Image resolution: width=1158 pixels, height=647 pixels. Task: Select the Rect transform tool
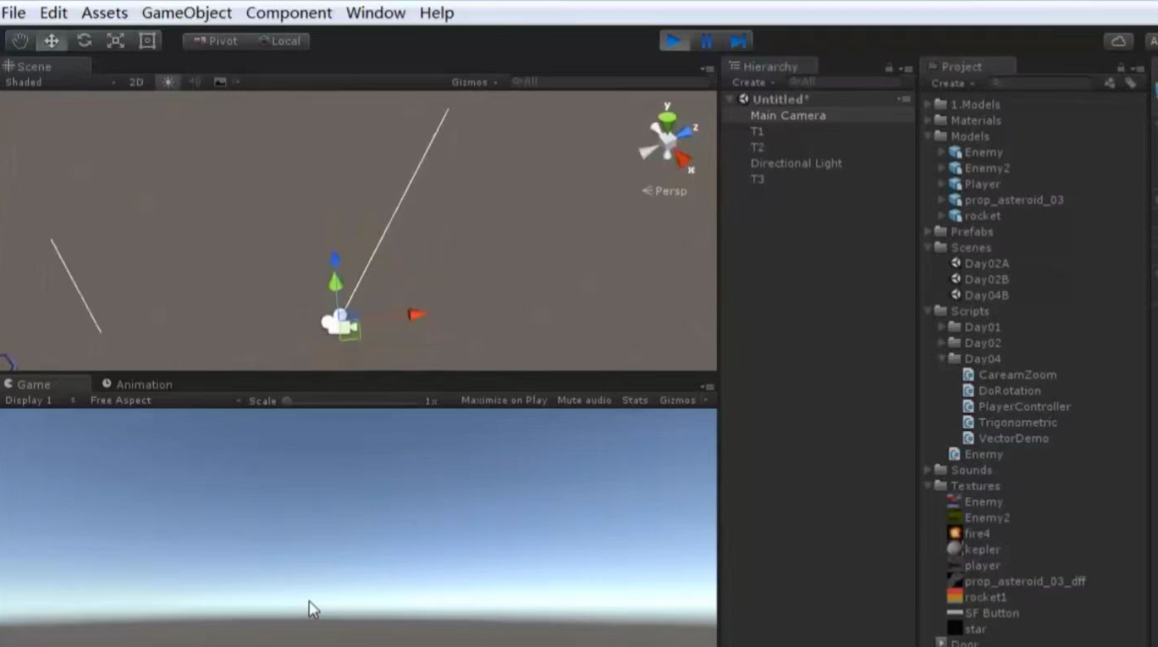[x=147, y=41]
